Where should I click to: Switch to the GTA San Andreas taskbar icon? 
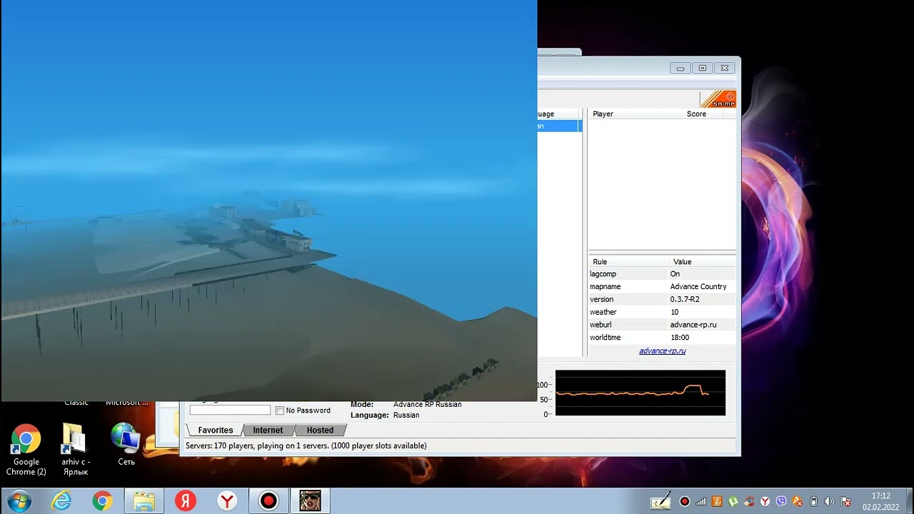point(310,501)
